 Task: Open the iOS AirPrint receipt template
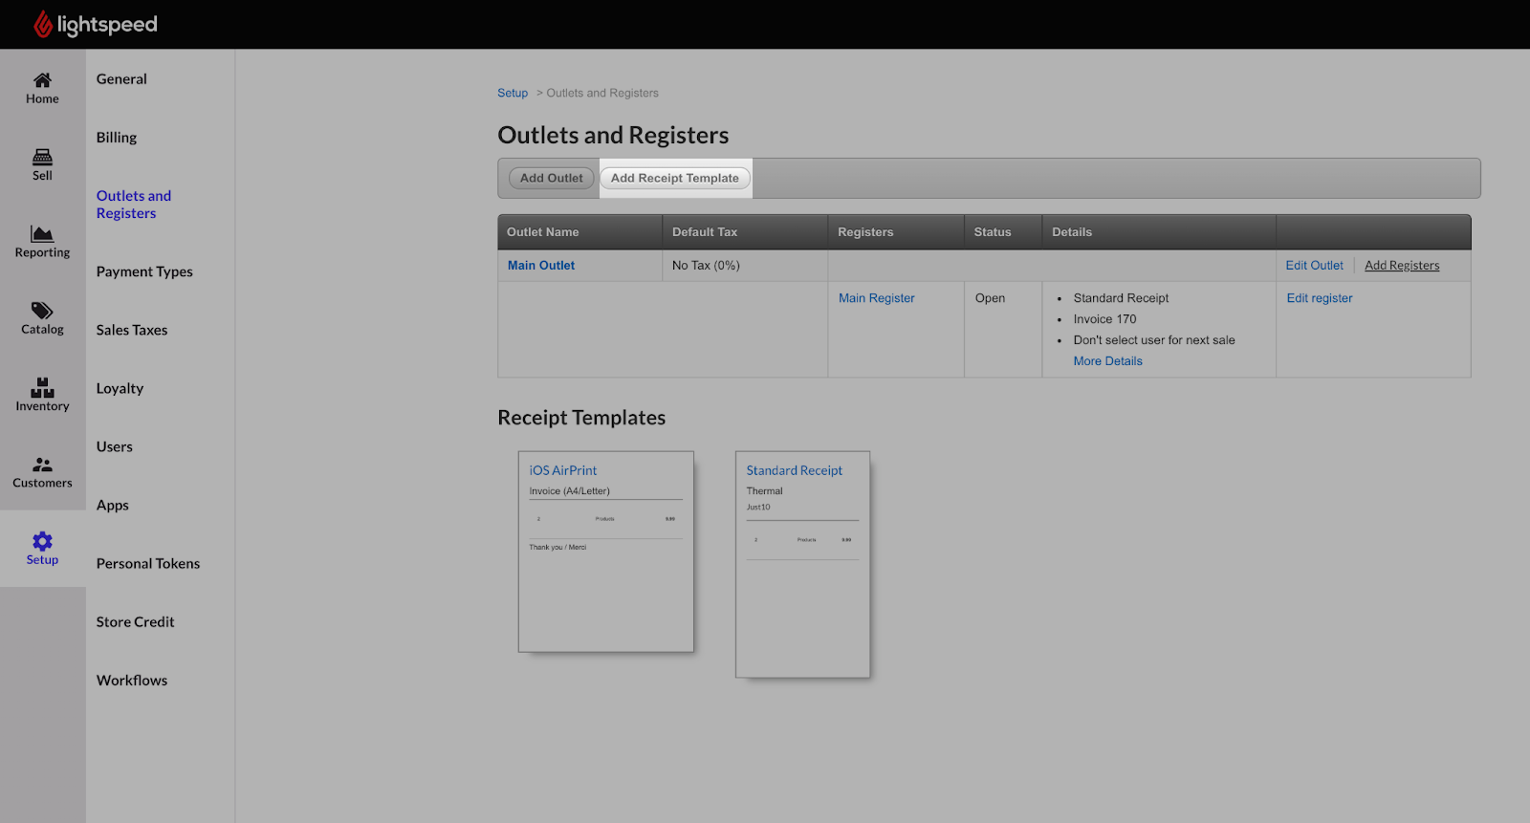[606, 552]
